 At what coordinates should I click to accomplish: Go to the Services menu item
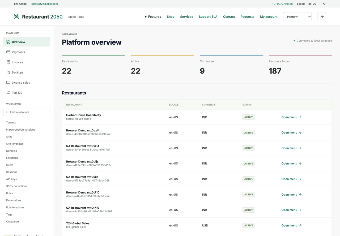tap(186, 17)
